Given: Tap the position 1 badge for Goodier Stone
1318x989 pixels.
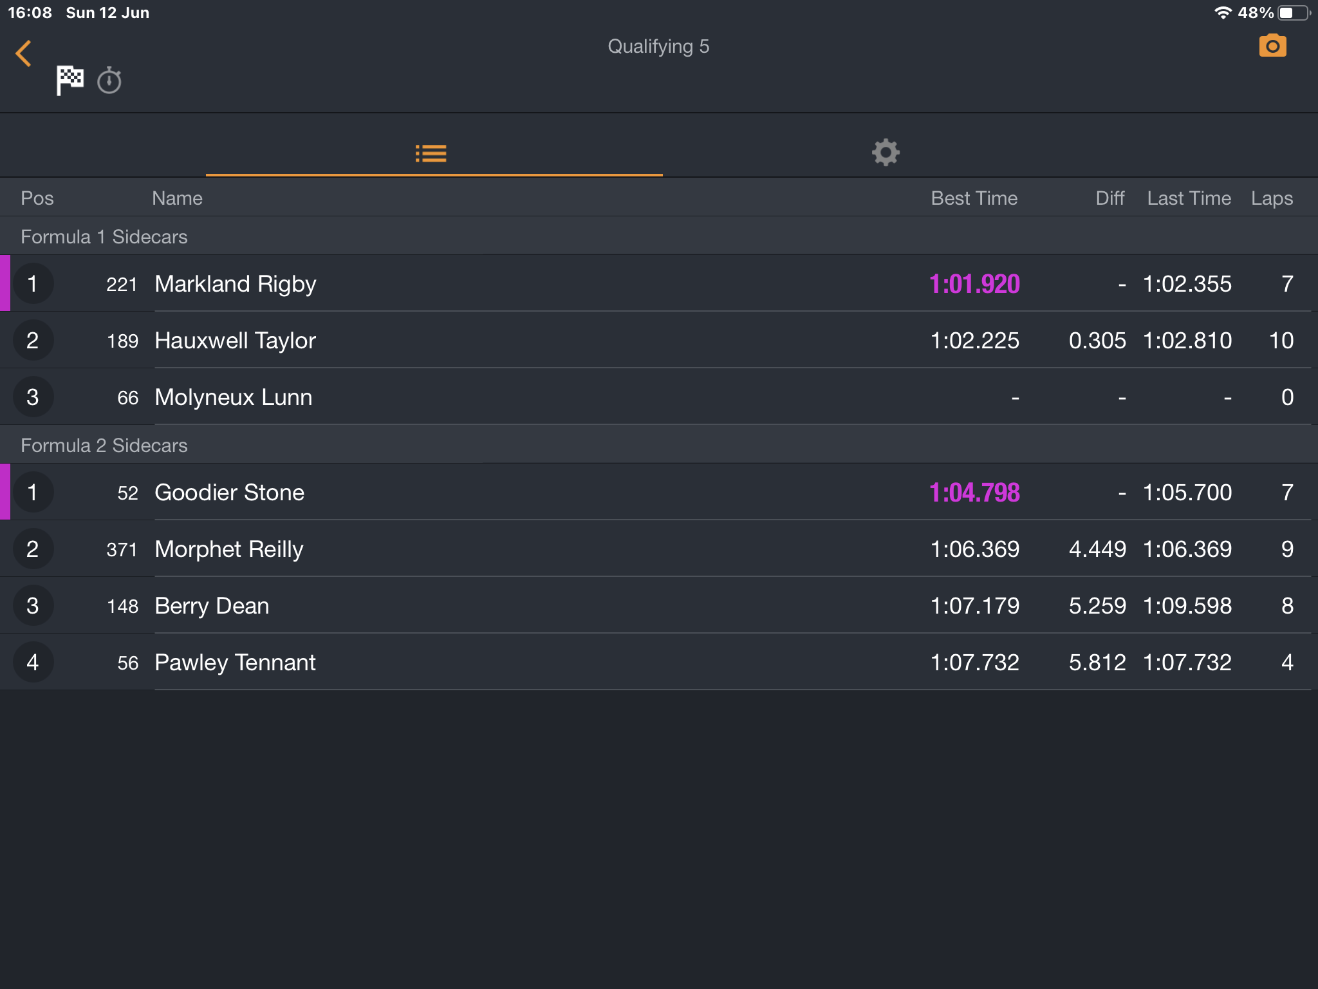Looking at the screenshot, I should click(x=33, y=492).
